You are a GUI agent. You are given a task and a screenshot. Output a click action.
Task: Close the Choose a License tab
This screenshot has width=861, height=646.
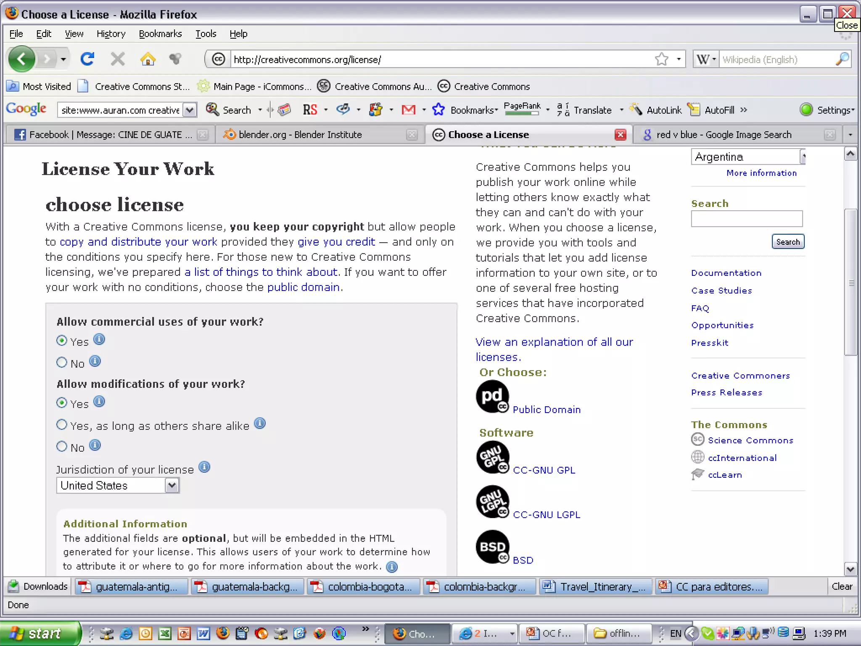[620, 135]
